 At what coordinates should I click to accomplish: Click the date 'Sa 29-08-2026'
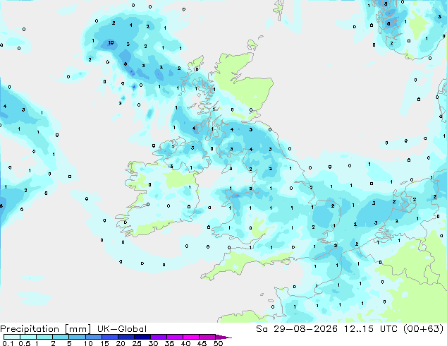click(297, 328)
